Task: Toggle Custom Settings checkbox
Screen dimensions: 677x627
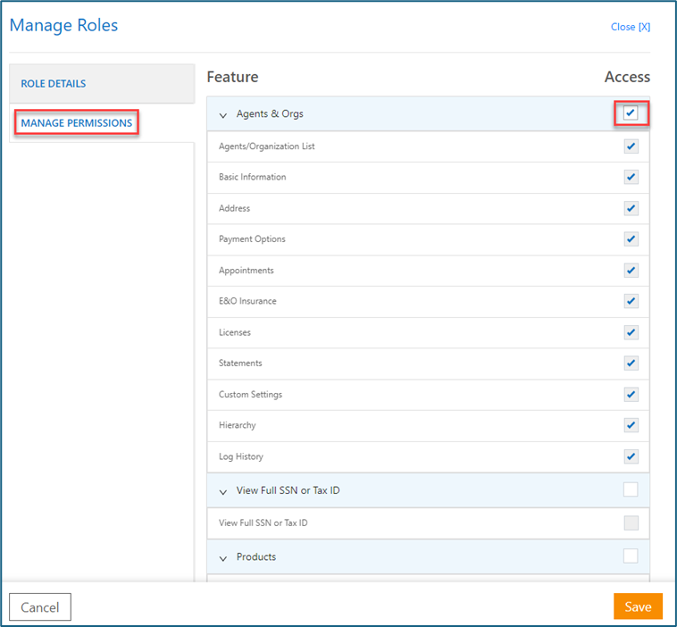Action: coord(631,395)
